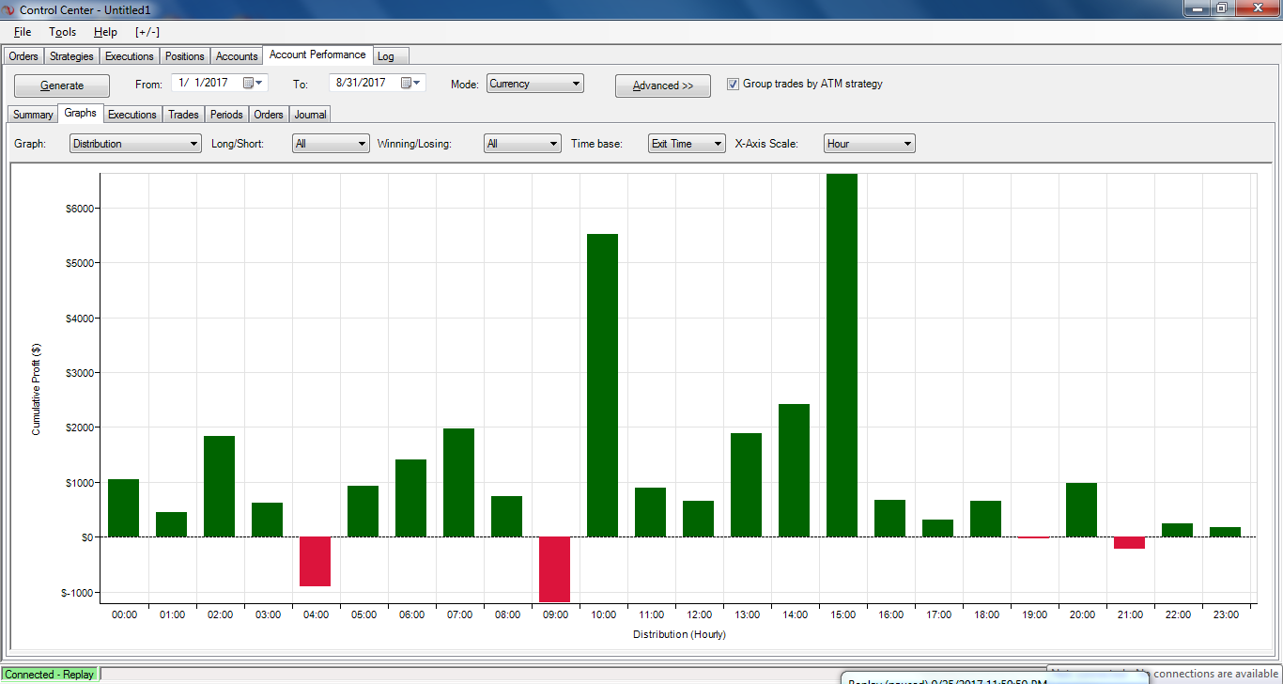Switch to the Accounts tab
The image size is (1283, 684).
coord(237,56)
